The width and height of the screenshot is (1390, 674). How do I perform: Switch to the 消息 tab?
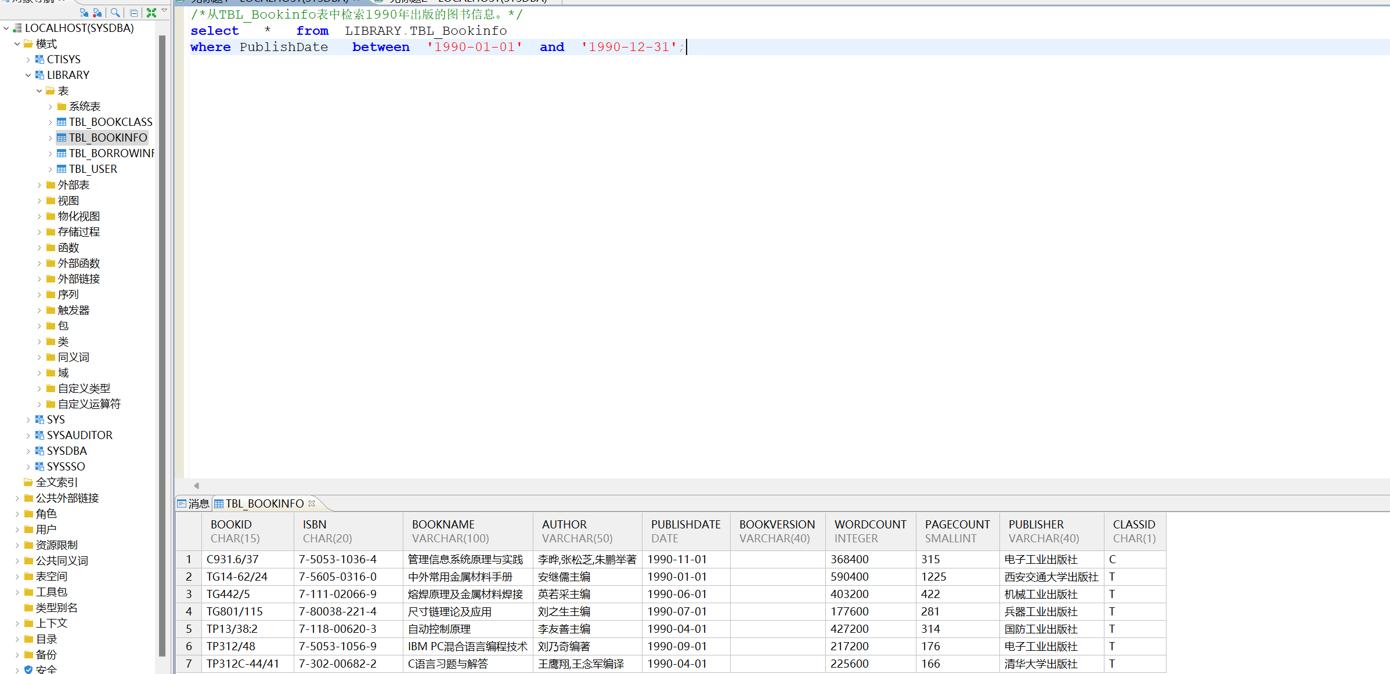(x=193, y=503)
